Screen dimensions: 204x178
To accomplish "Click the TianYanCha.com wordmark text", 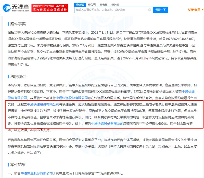I will click(20, 11).
